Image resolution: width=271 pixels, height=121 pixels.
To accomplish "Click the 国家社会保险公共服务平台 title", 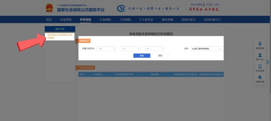I will click(81, 10).
